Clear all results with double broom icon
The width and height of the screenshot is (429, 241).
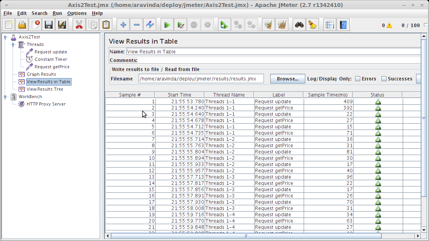pyautogui.click(x=282, y=25)
